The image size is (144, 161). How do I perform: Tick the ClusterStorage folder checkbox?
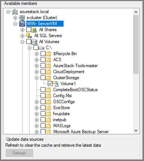click(43, 78)
